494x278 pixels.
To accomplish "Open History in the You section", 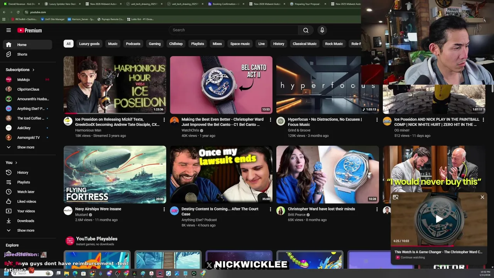I will click(x=27, y=173).
